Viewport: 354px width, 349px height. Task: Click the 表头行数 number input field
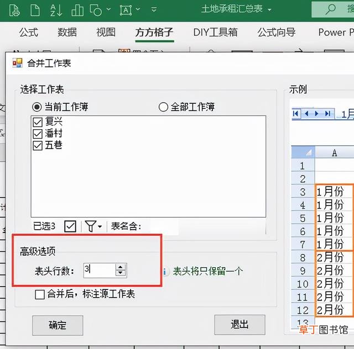100,270
